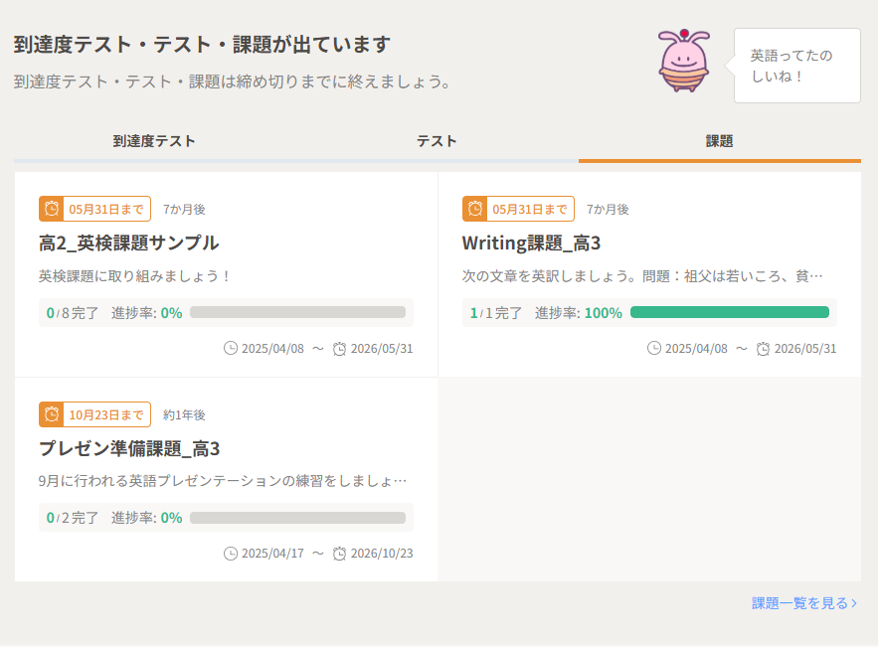Click alarm icon on Writing課題_高3 deadline badge

[x=475, y=209]
